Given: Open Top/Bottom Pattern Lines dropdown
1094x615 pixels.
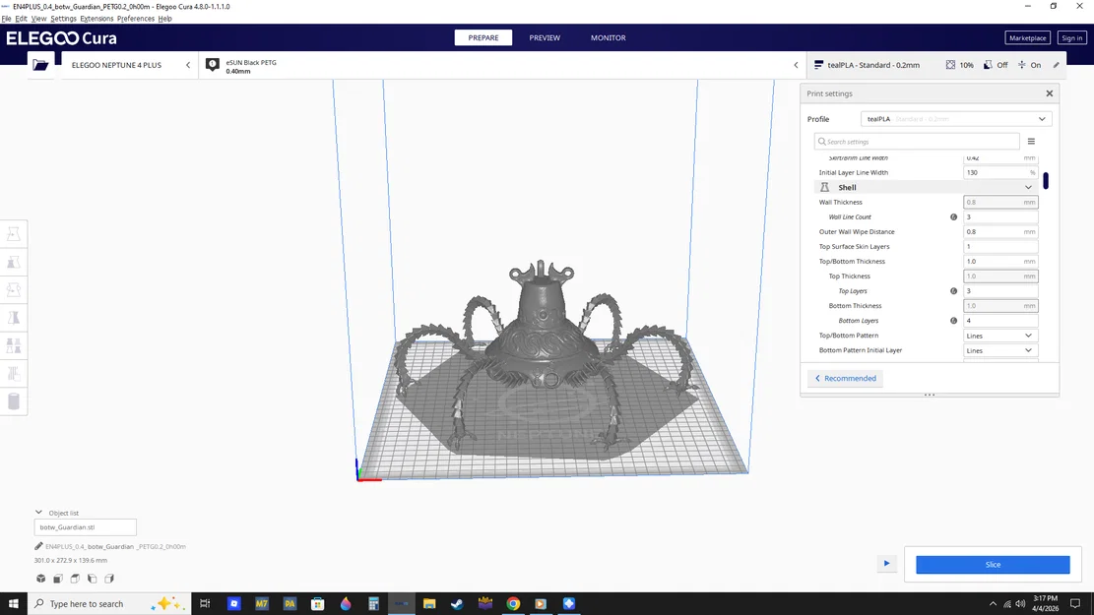Looking at the screenshot, I should [999, 336].
